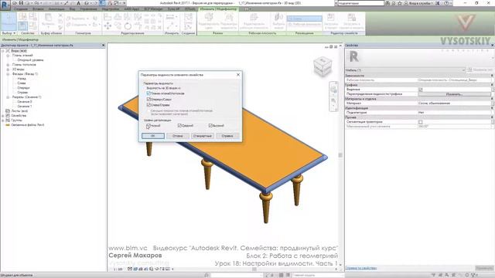Toggle Сегментация траектории checkbox
Image resolution: width=495 pixels, height=278 pixels.
tap(420, 122)
